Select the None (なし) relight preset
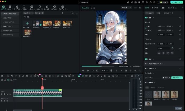Screen dimensions: 185x111 pyautogui.click(x=149, y=94)
